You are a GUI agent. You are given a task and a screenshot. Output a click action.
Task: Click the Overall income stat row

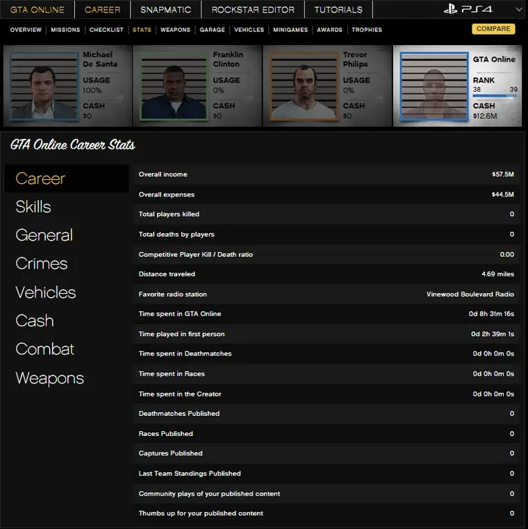pos(327,174)
